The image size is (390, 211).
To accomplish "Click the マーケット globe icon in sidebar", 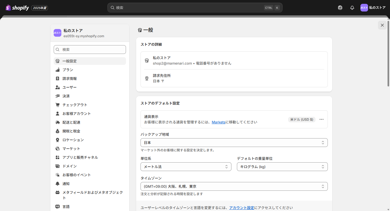I will pyautogui.click(x=58, y=149).
